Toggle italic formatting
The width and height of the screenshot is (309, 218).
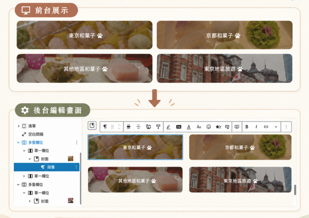coord(256,127)
